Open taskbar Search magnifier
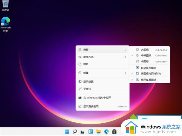 (x=75, y=131)
